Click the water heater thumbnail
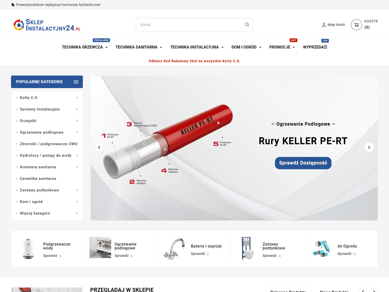The width and height of the screenshot is (389, 292). [x=28, y=248]
